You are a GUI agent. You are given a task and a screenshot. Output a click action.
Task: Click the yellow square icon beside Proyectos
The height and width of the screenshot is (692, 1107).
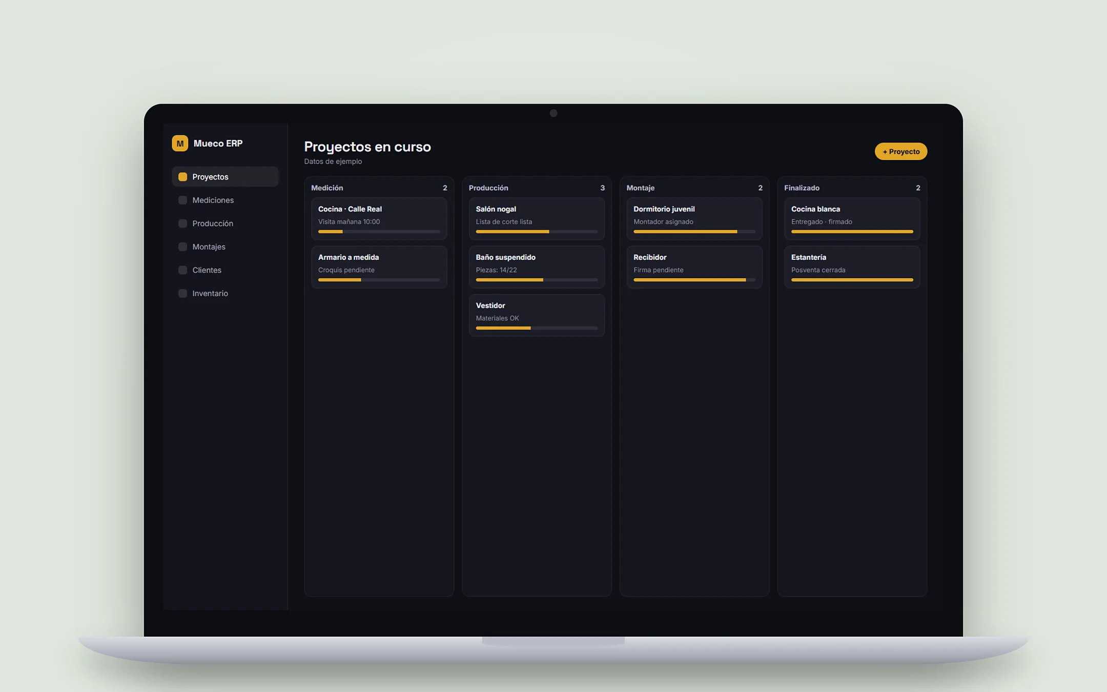[182, 177]
